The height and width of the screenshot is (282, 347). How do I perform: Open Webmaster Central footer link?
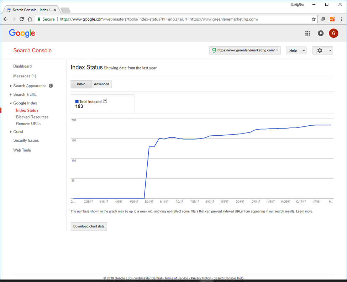(148, 278)
